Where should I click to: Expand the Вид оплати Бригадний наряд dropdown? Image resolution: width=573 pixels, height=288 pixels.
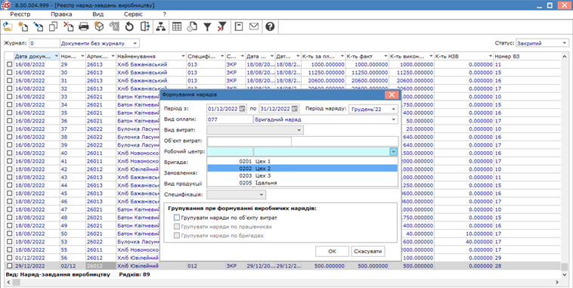(393, 119)
